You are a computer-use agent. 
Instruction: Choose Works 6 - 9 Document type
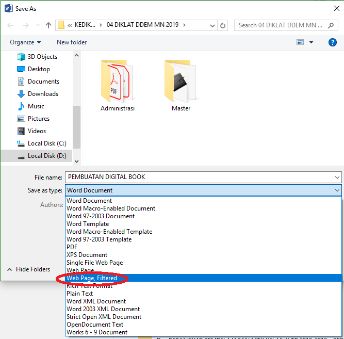203,332
